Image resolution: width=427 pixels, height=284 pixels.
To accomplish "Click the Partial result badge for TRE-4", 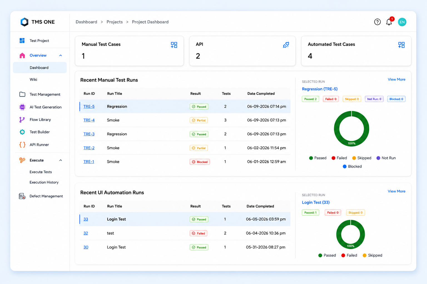I will click(199, 120).
